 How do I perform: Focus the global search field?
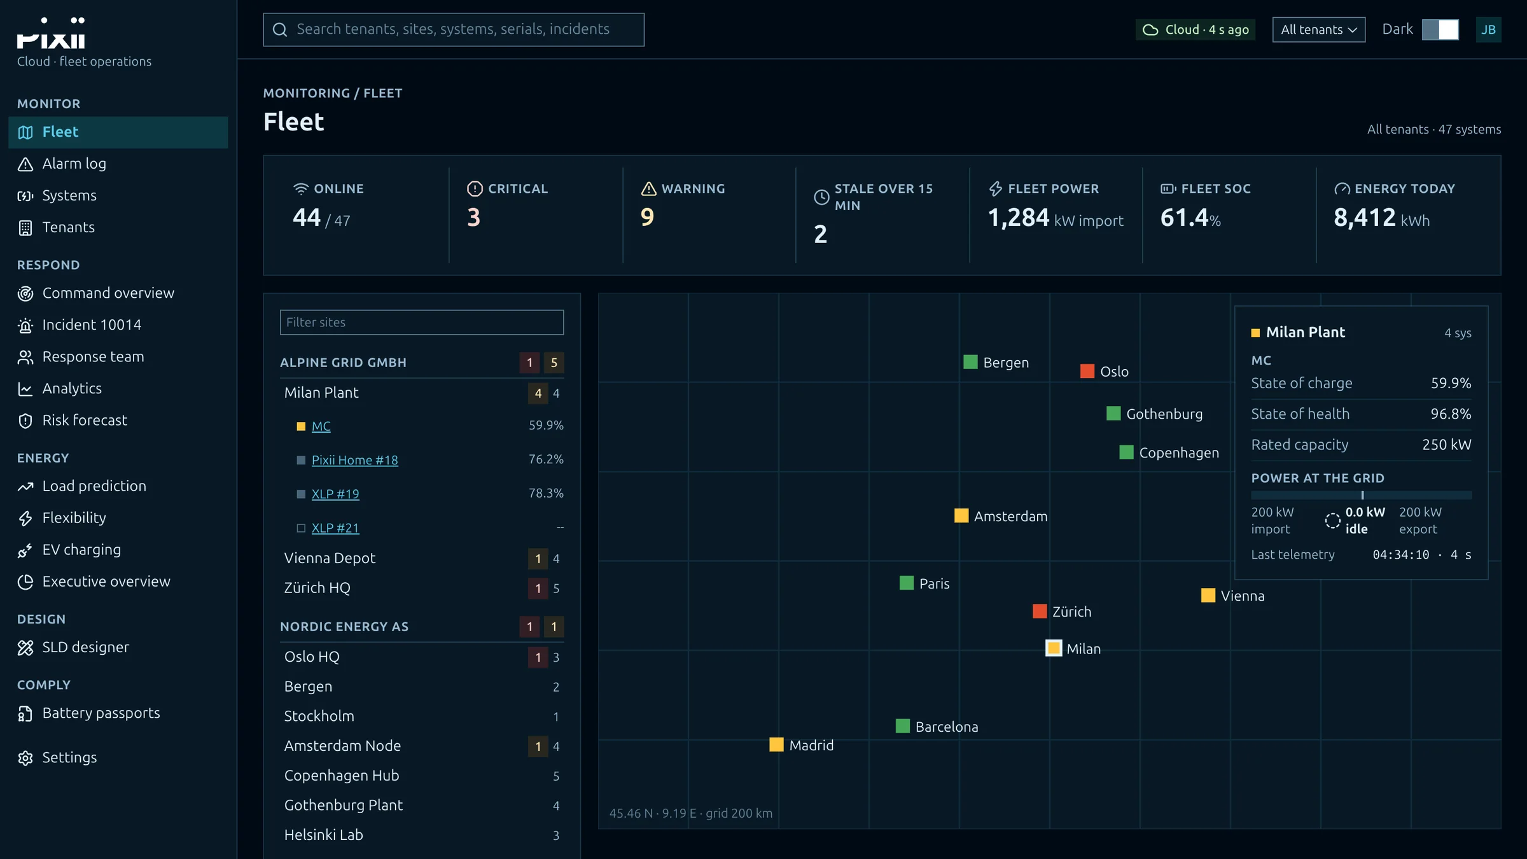coord(454,29)
